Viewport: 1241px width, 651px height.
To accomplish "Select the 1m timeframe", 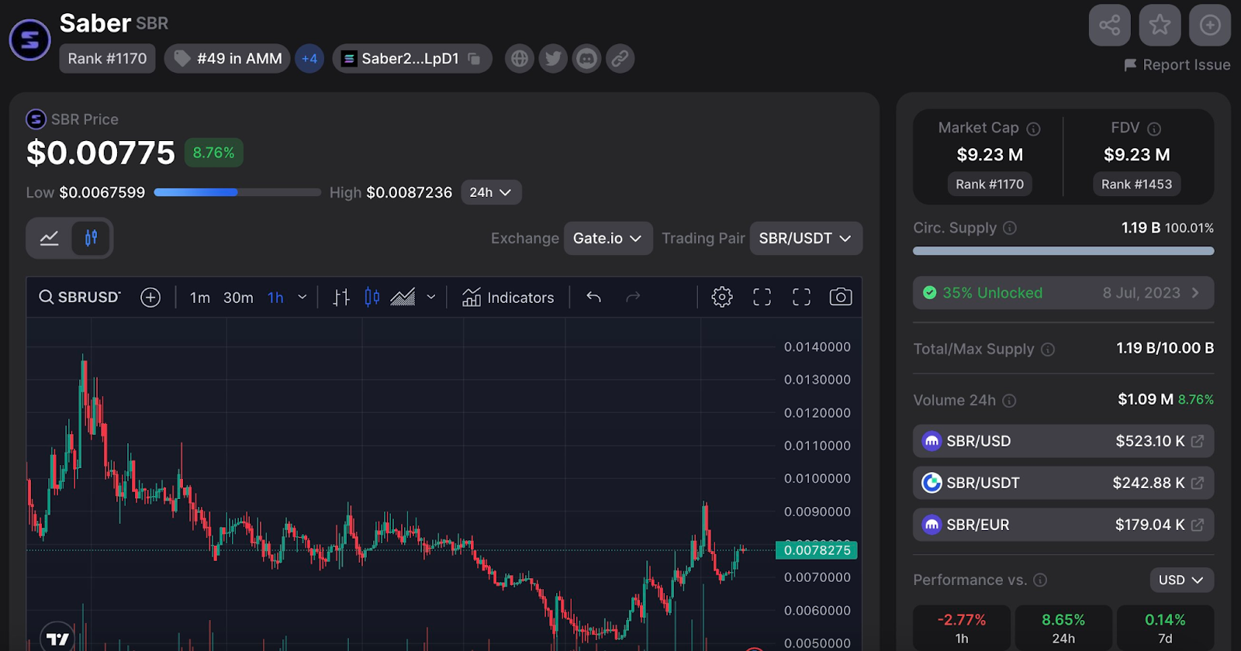I will pos(200,298).
